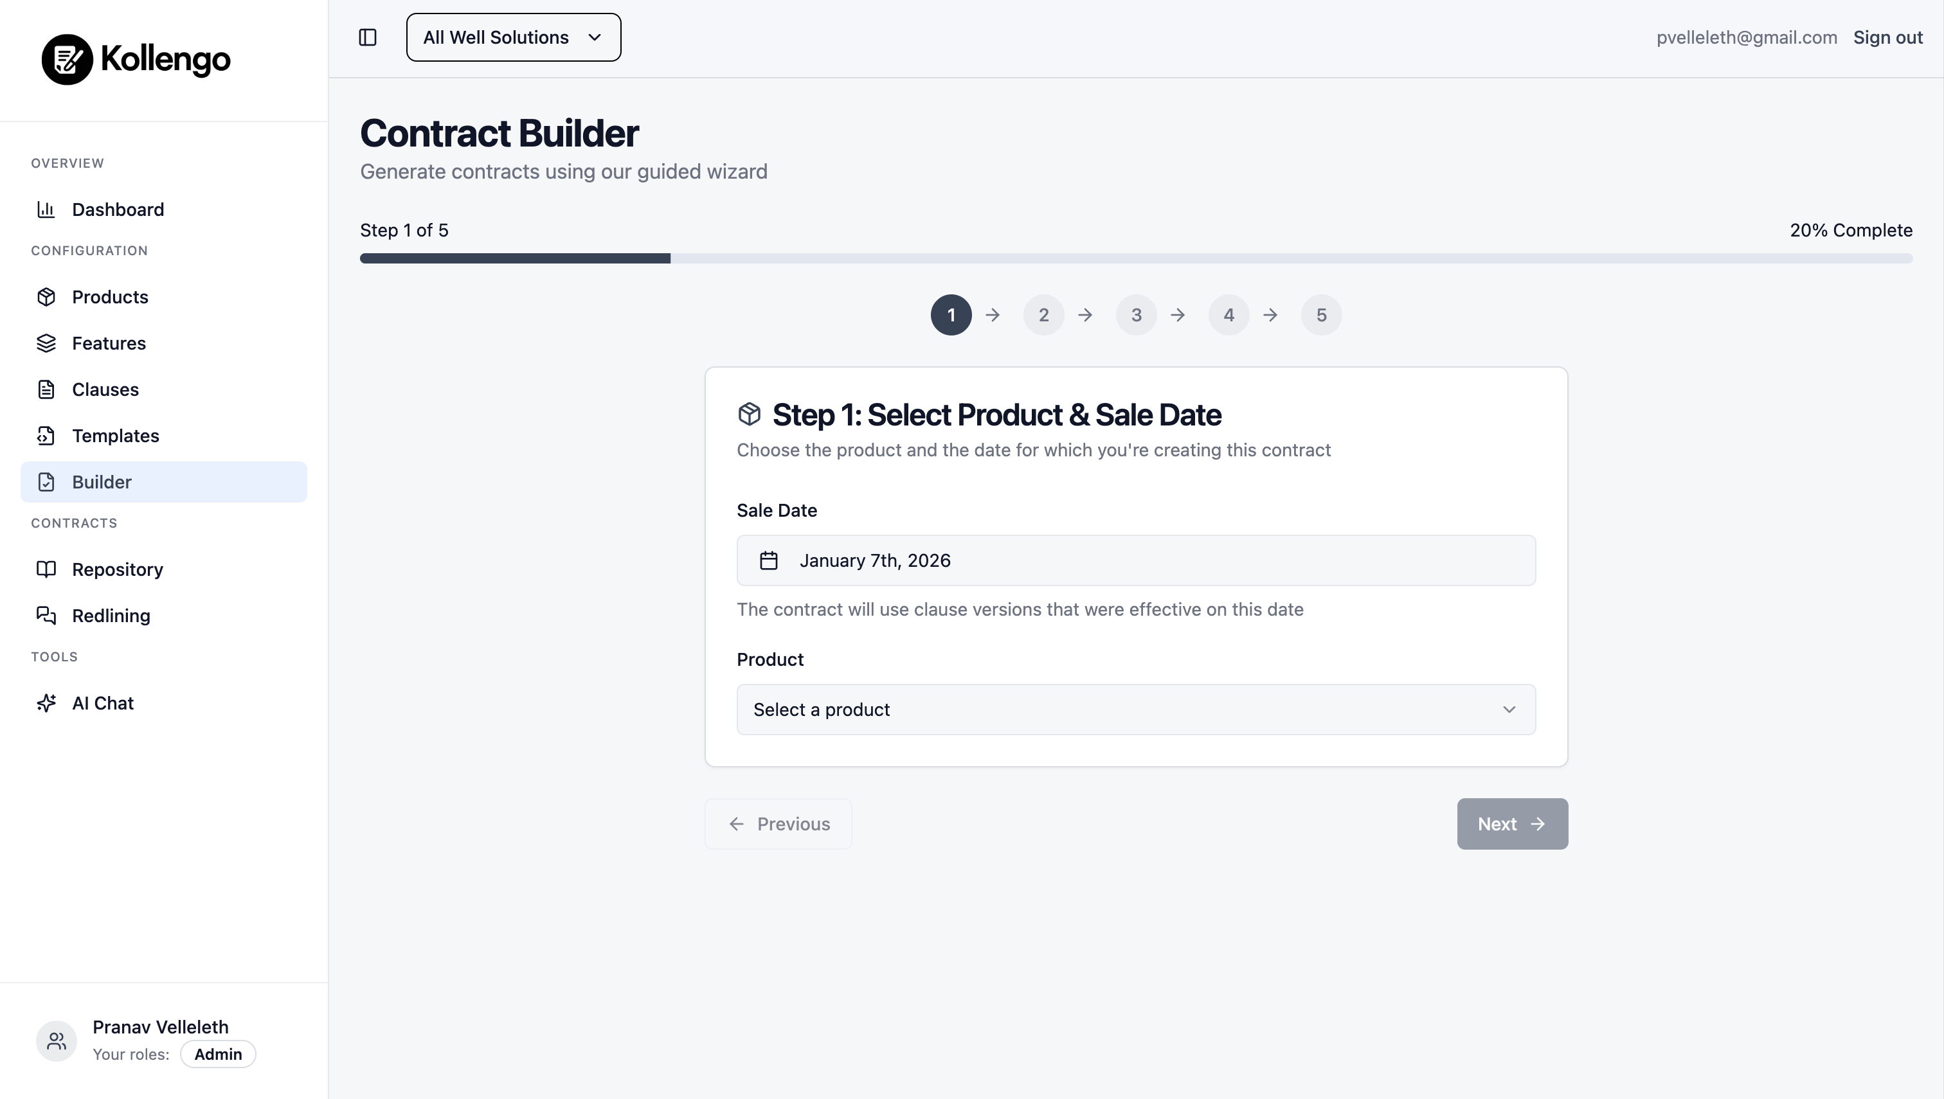Image resolution: width=1944 pixels, height=1099 pixels.
Task: Select the Features layers icon
Action: coord(46,343)
